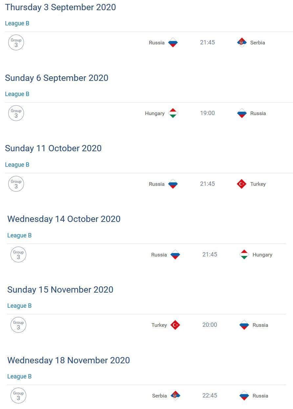The image size is (293, 409).
Task: Open League B link under 3 September
Action: click(17, 23)
